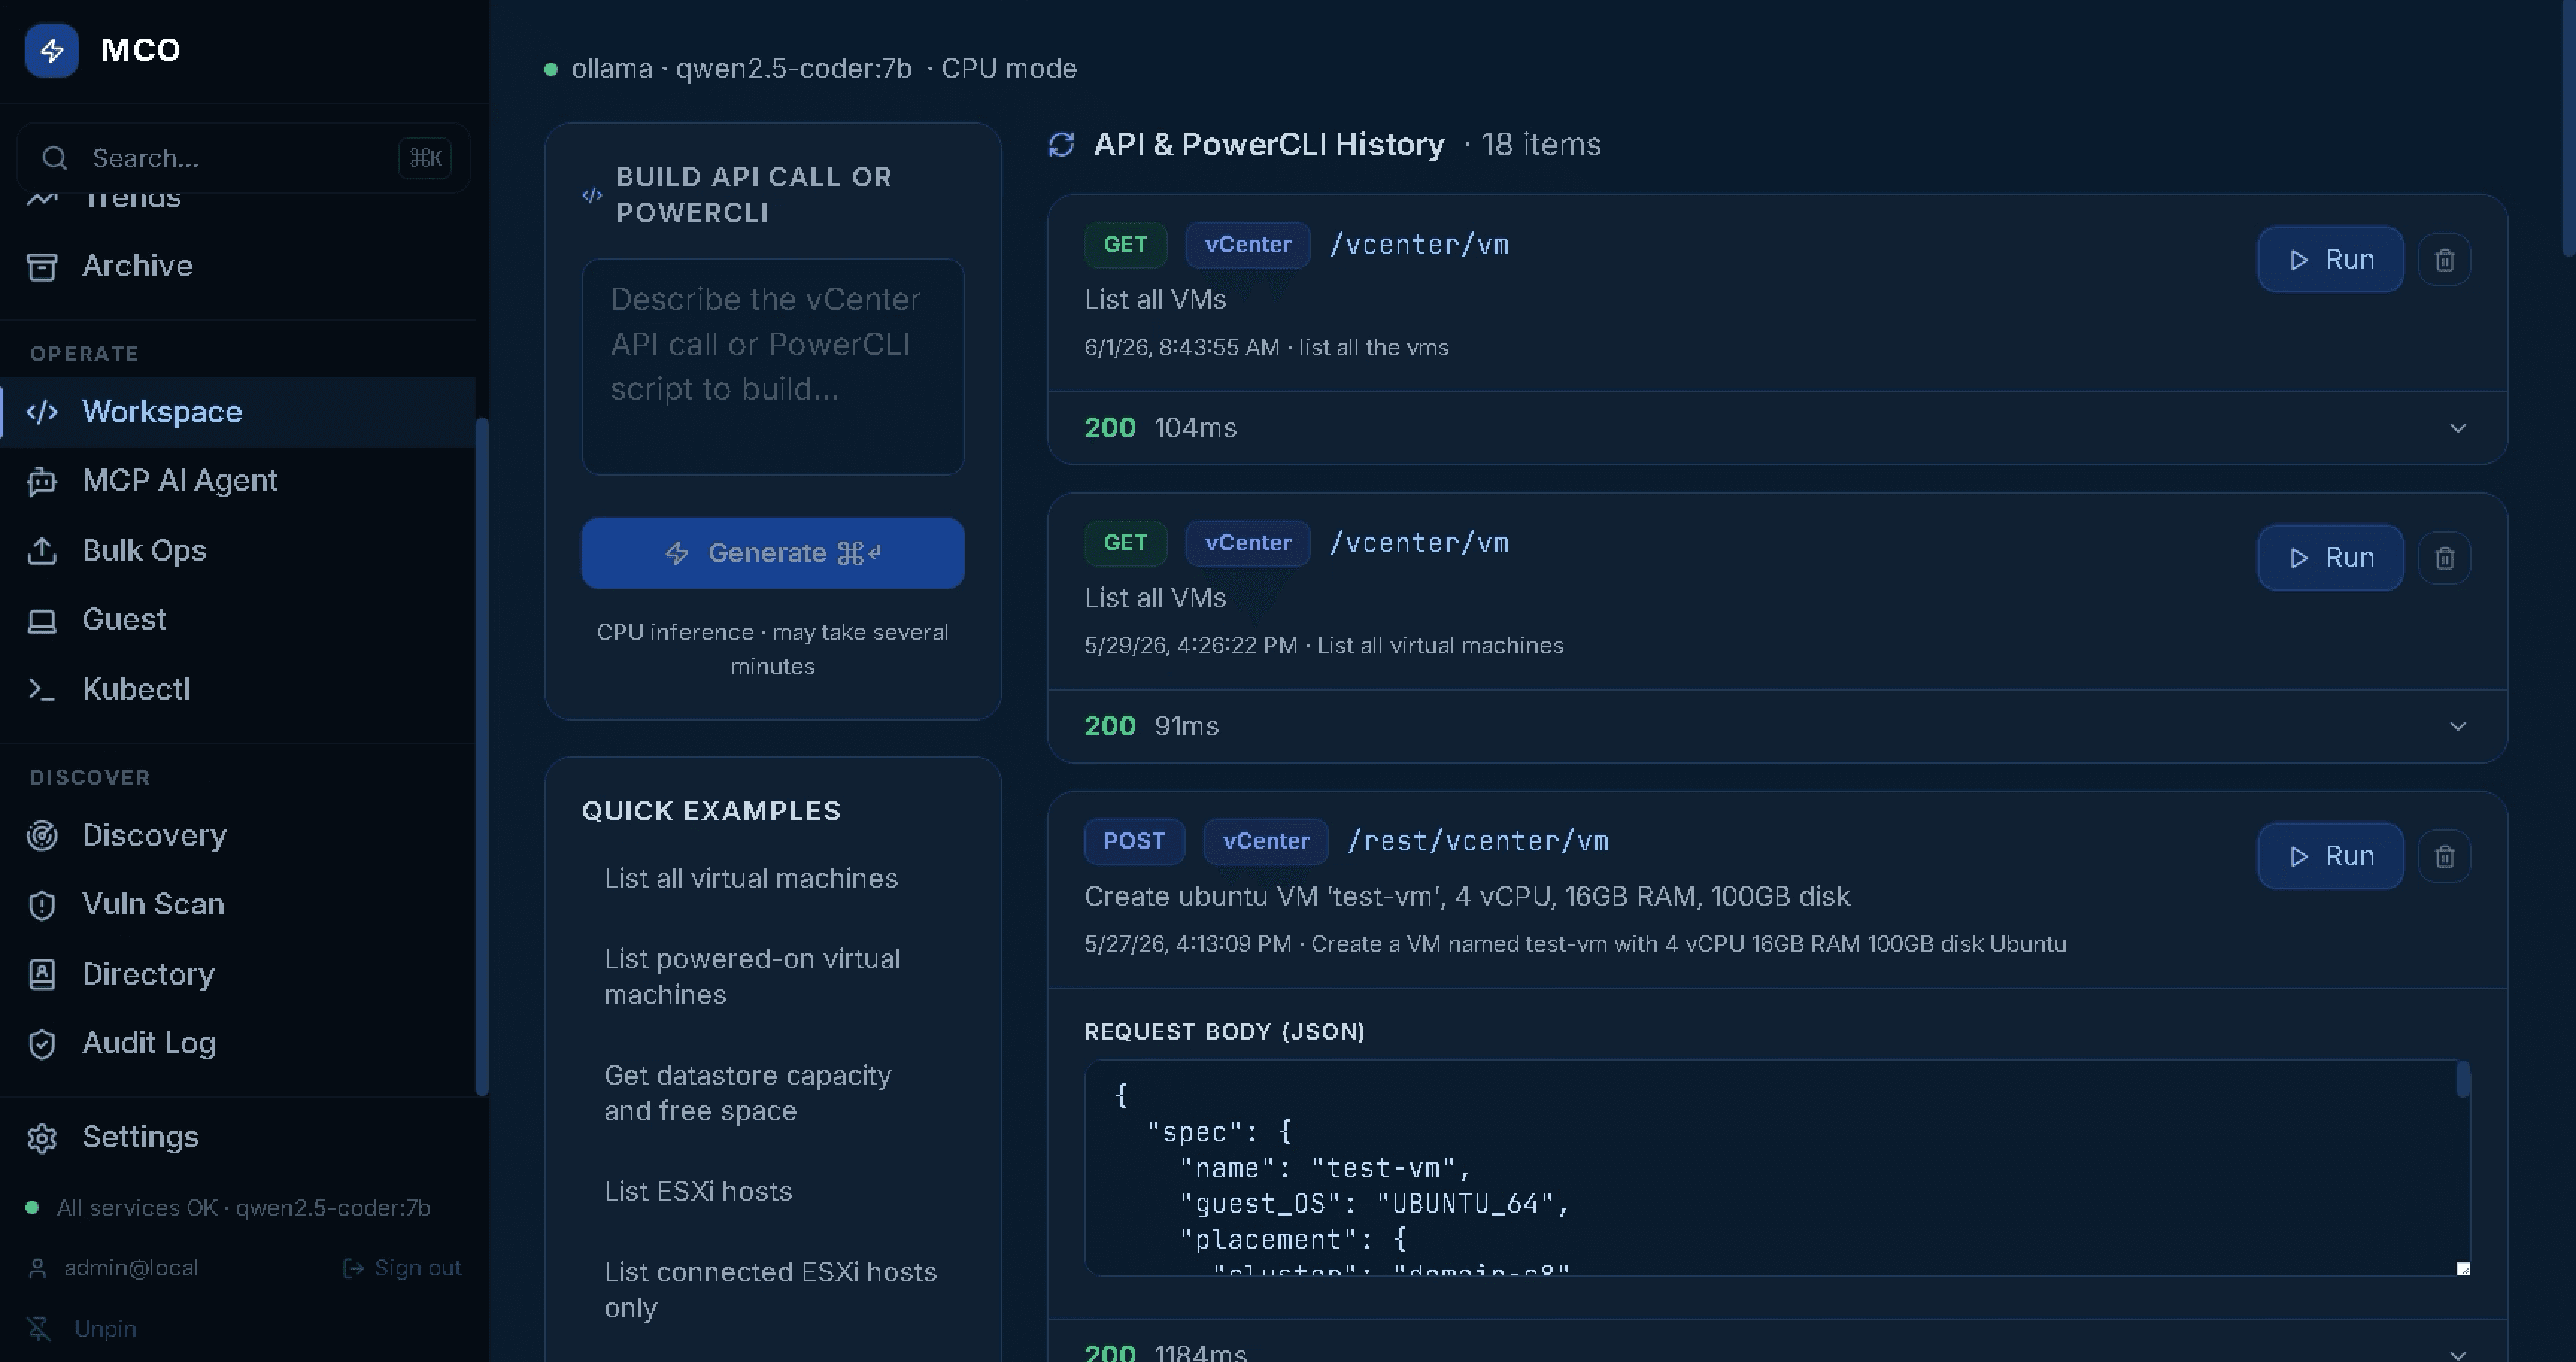Delete the 8:43:55 AM List all VMs entry

point(2444,260)
